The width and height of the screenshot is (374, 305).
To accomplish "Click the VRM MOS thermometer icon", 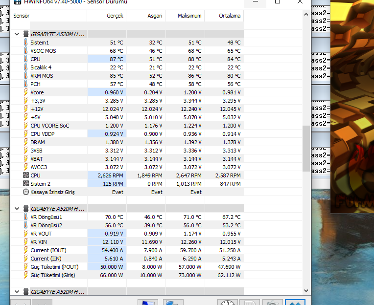I will (x=26, y=76).
